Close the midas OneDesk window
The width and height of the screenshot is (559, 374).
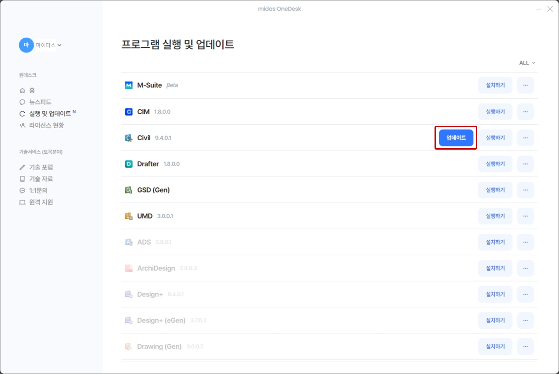(x=550, y=9)
